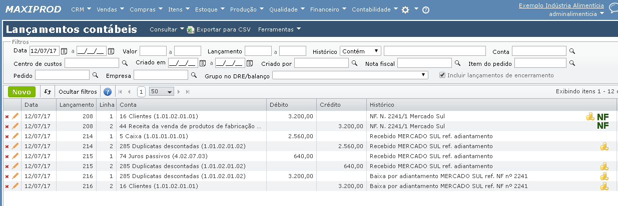The height and width of the screenshot is (206, 618).
Task: Search lookup for the Pedido field
Action: [x=96, y=75]
